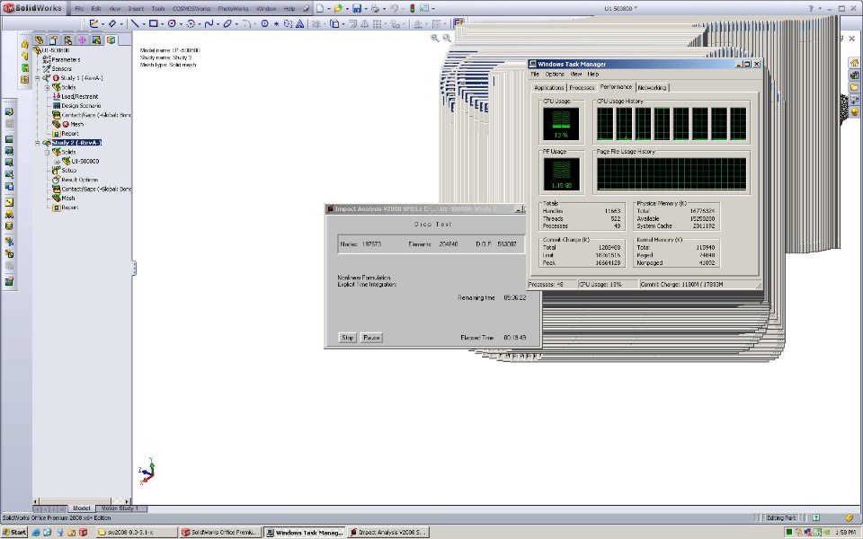This screenshot has width=863, height=539.
Task: Select the Line sketch tool
Action: (134, 23)
